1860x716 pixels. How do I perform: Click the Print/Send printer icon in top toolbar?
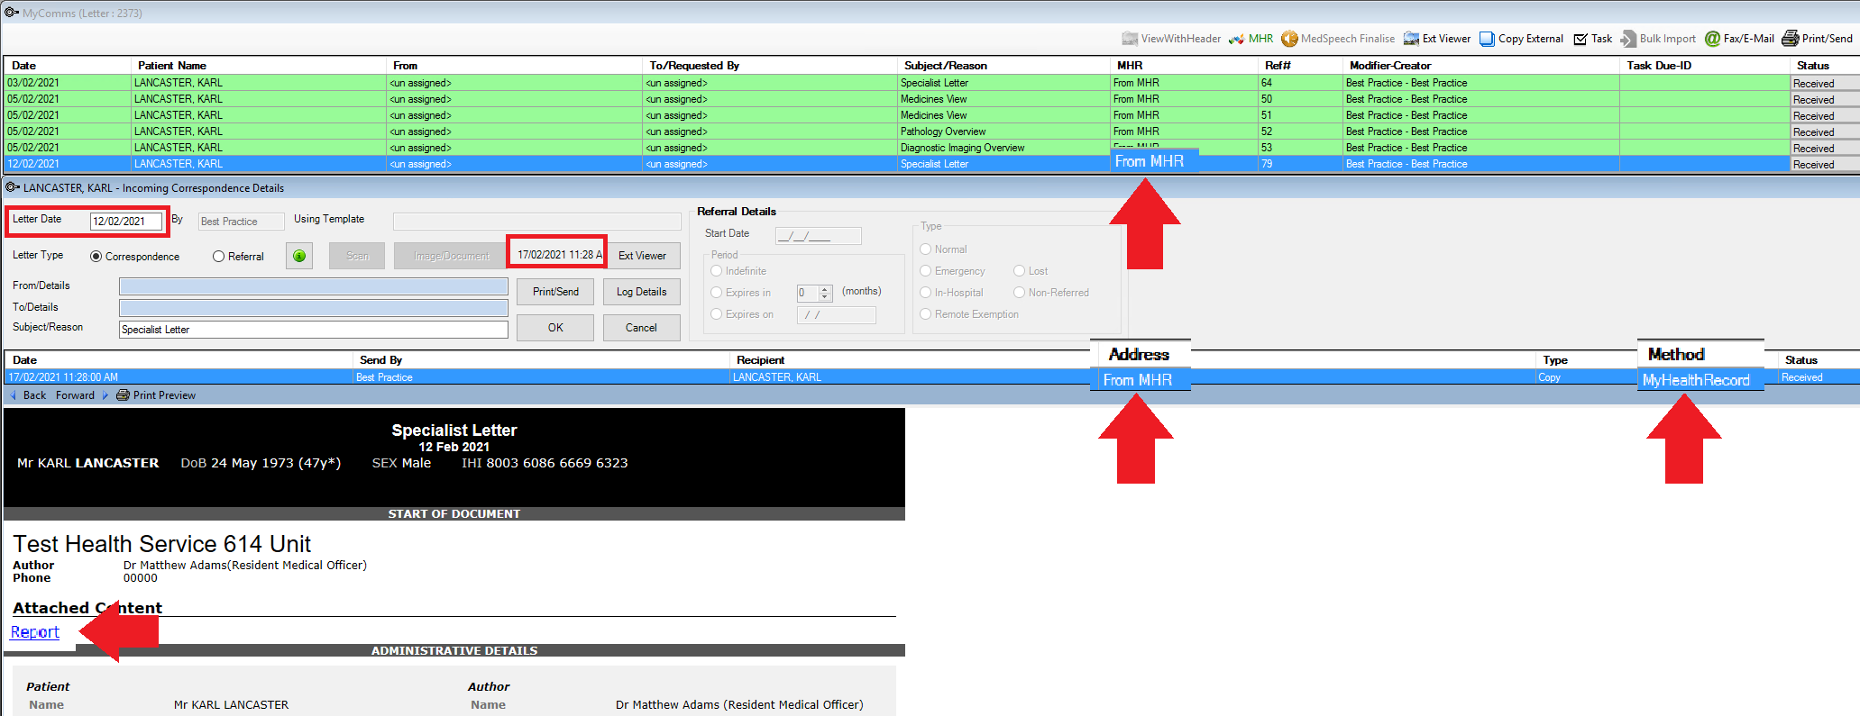pos(1791,39)
